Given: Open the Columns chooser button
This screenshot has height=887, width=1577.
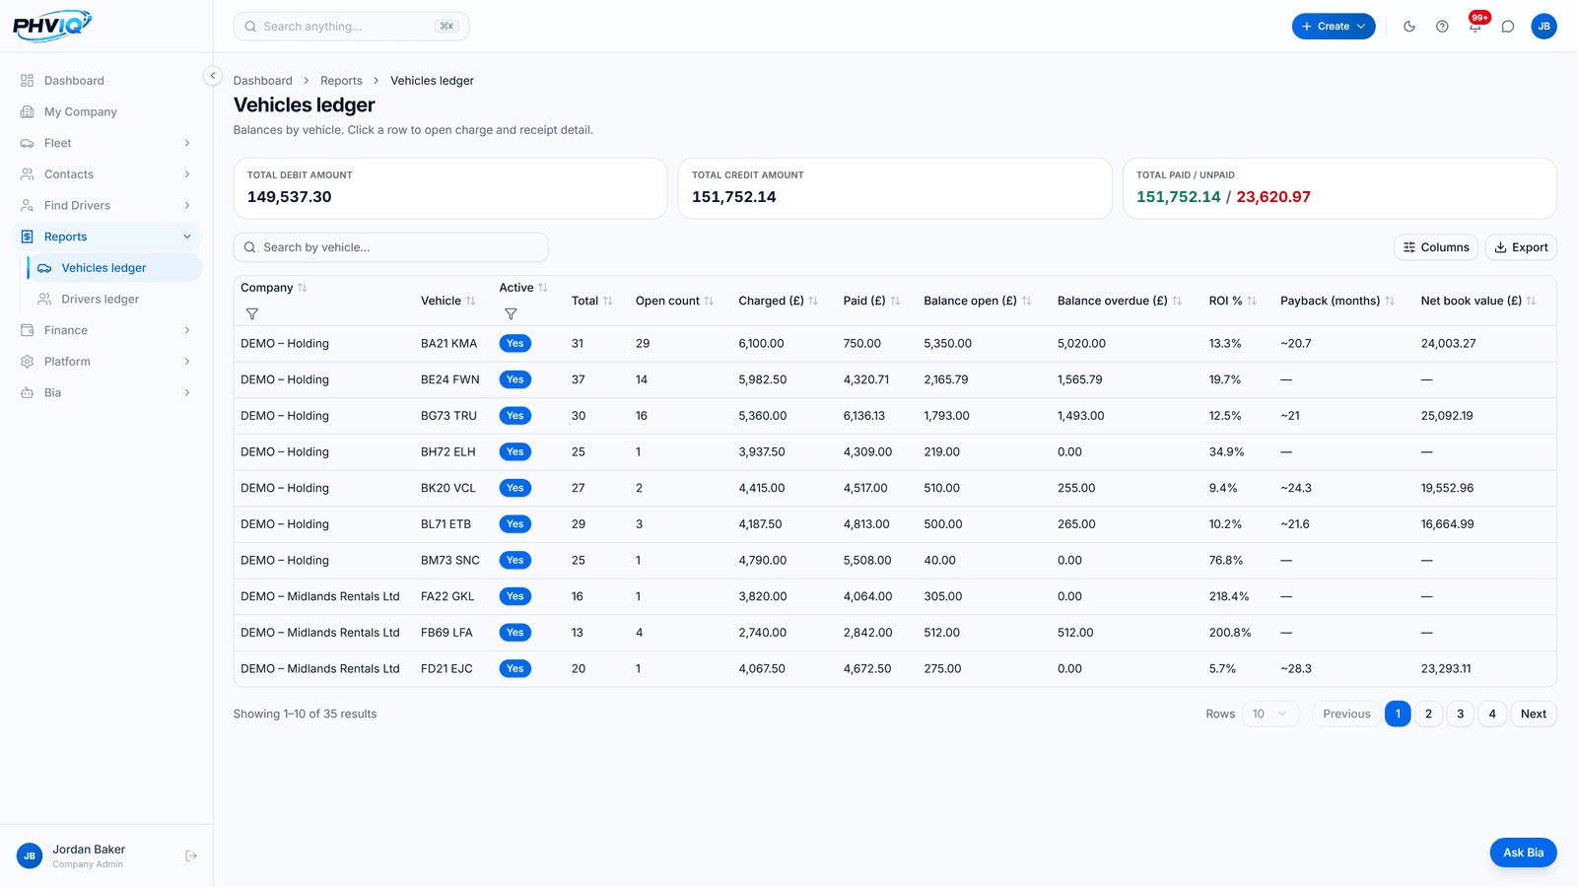Looking at the screenshot, I should coord(1436,247).
